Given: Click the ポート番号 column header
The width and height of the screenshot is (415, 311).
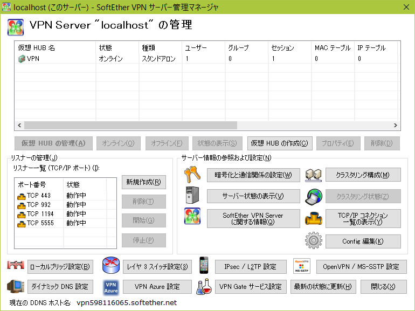Looking at the screenshot, I should click(39, 184).
